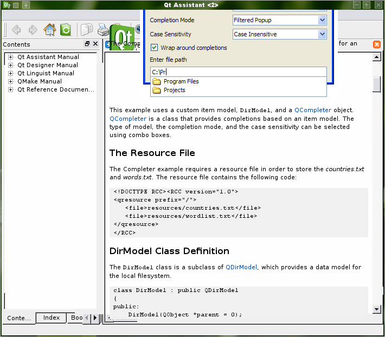Open the Case Sensitivity combo box
Image resolution: width=385 pixels, height=337 pixels.
tap(279, 34)
